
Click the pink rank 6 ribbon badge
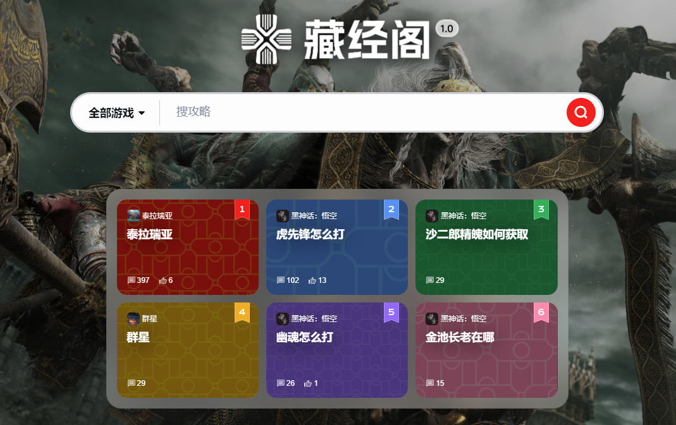tap(541, 313)
